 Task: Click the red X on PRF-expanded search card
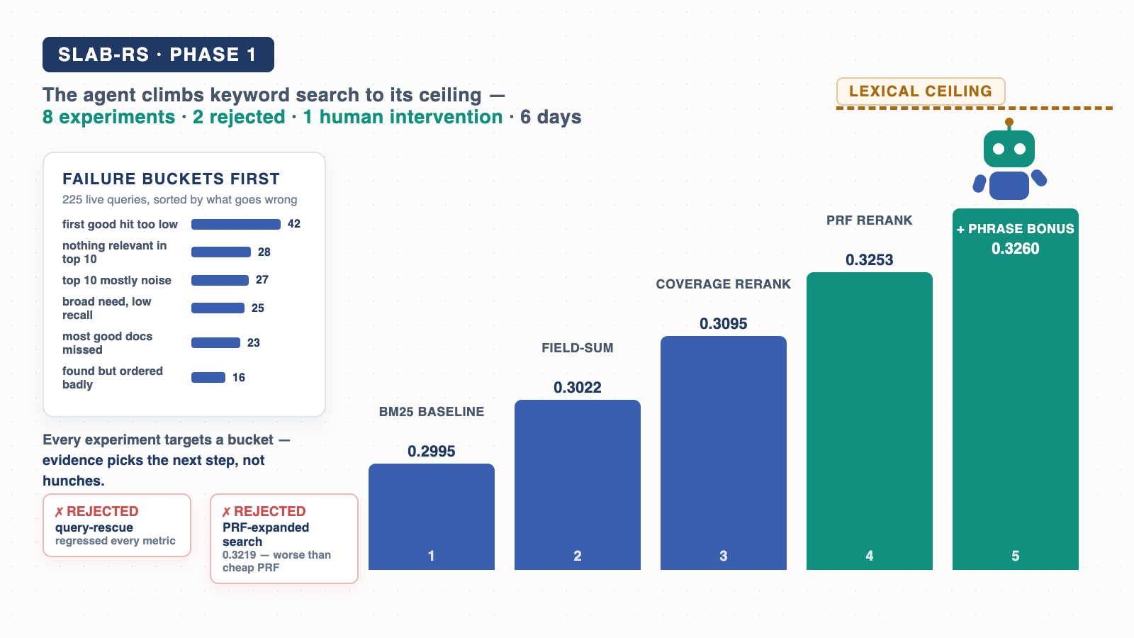tap(227, 512)
